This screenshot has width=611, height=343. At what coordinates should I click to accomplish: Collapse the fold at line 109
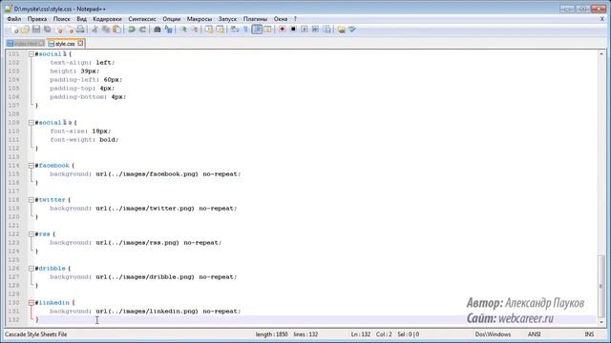[x=32, y=123]
